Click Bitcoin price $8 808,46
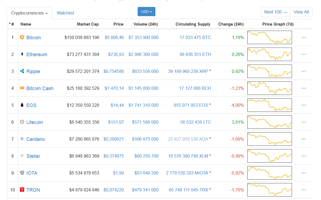The width and height of the screenshot is (321, 200). (114, 37)
